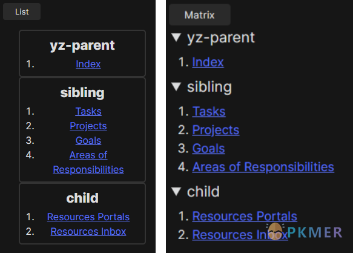This screenshot has height=253, width=353.
Task: Open Resources Inbox in Matrix panel
Action: 240,235
